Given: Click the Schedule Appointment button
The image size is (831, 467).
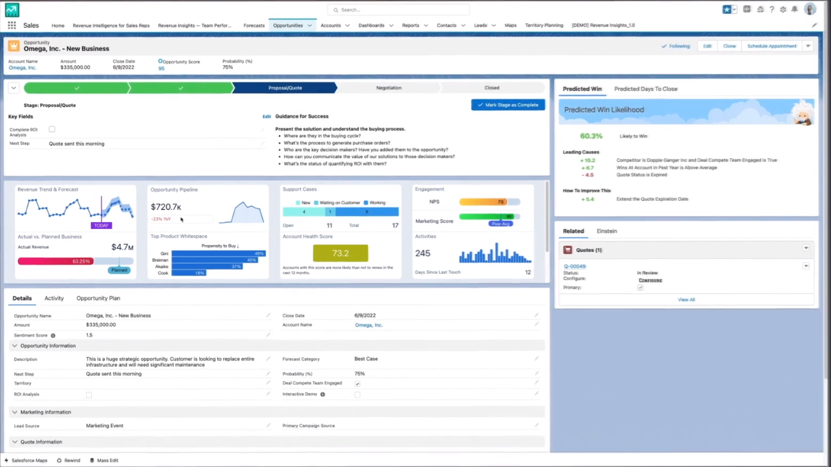Looking at the screenshot, I should coord(772,46).
